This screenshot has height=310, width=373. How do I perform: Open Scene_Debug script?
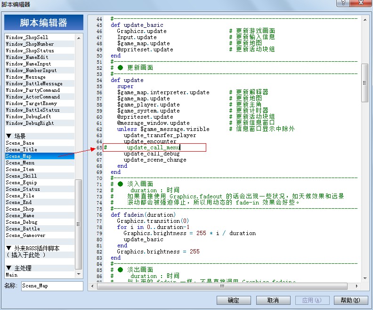click(x=40, y=222)
